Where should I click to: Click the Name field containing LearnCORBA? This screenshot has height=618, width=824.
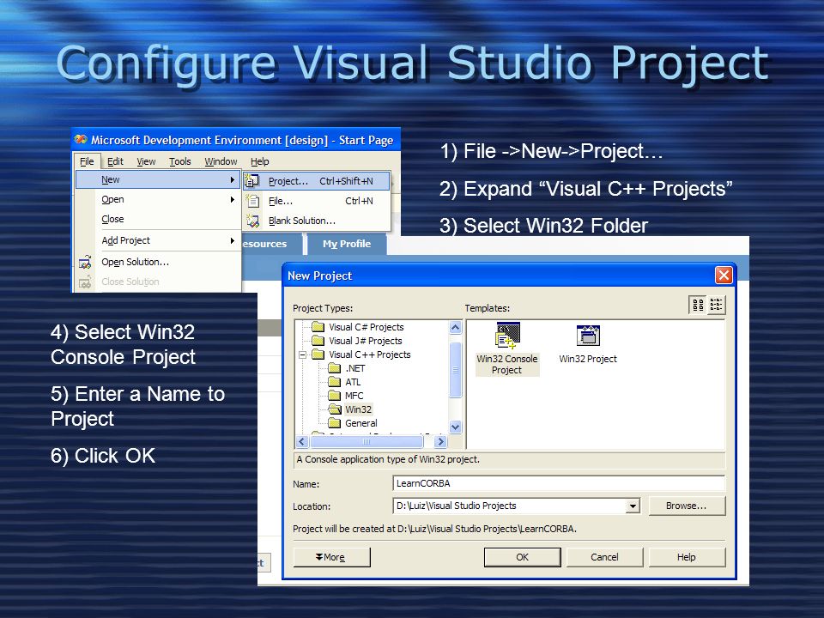point(559,483)
